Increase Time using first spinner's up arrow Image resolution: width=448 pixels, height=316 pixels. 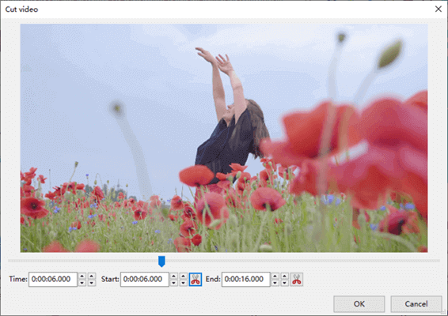click(82, 276)
